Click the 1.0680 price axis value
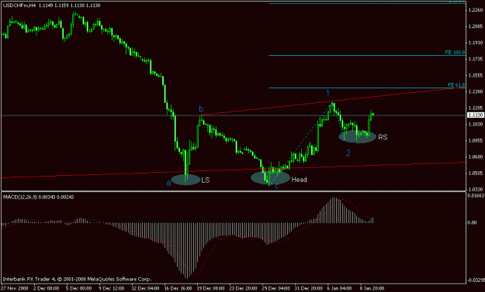The image size is (485, 292). 476,156
